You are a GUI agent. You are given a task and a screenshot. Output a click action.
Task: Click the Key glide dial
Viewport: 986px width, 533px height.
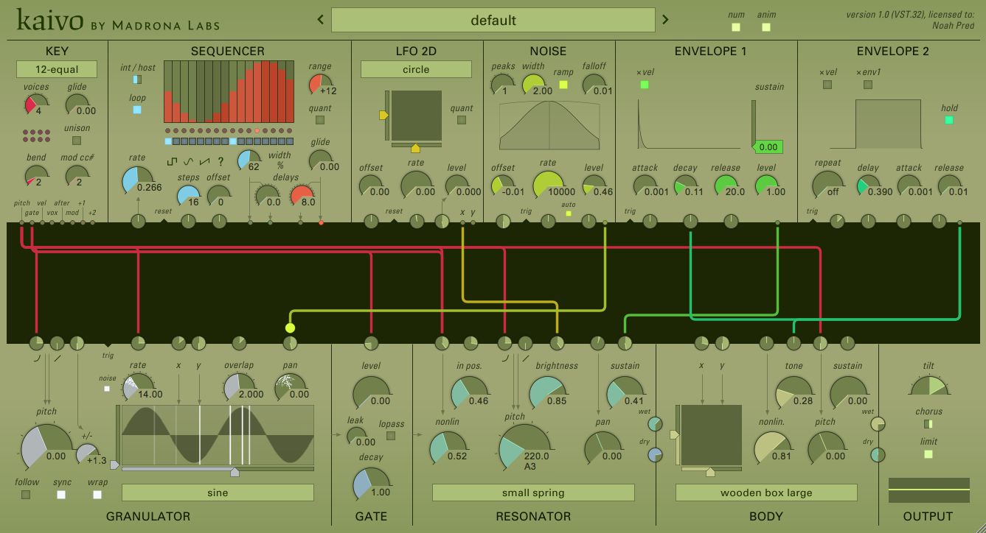pos(77,105)
